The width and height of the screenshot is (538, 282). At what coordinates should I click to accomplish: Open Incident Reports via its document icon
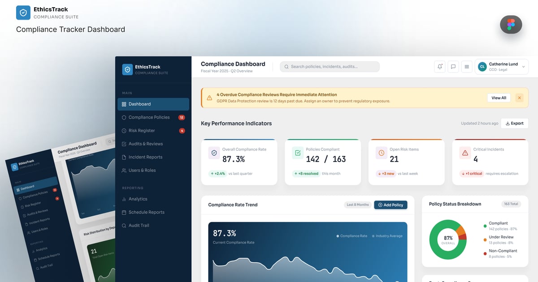tap(124, 157)
